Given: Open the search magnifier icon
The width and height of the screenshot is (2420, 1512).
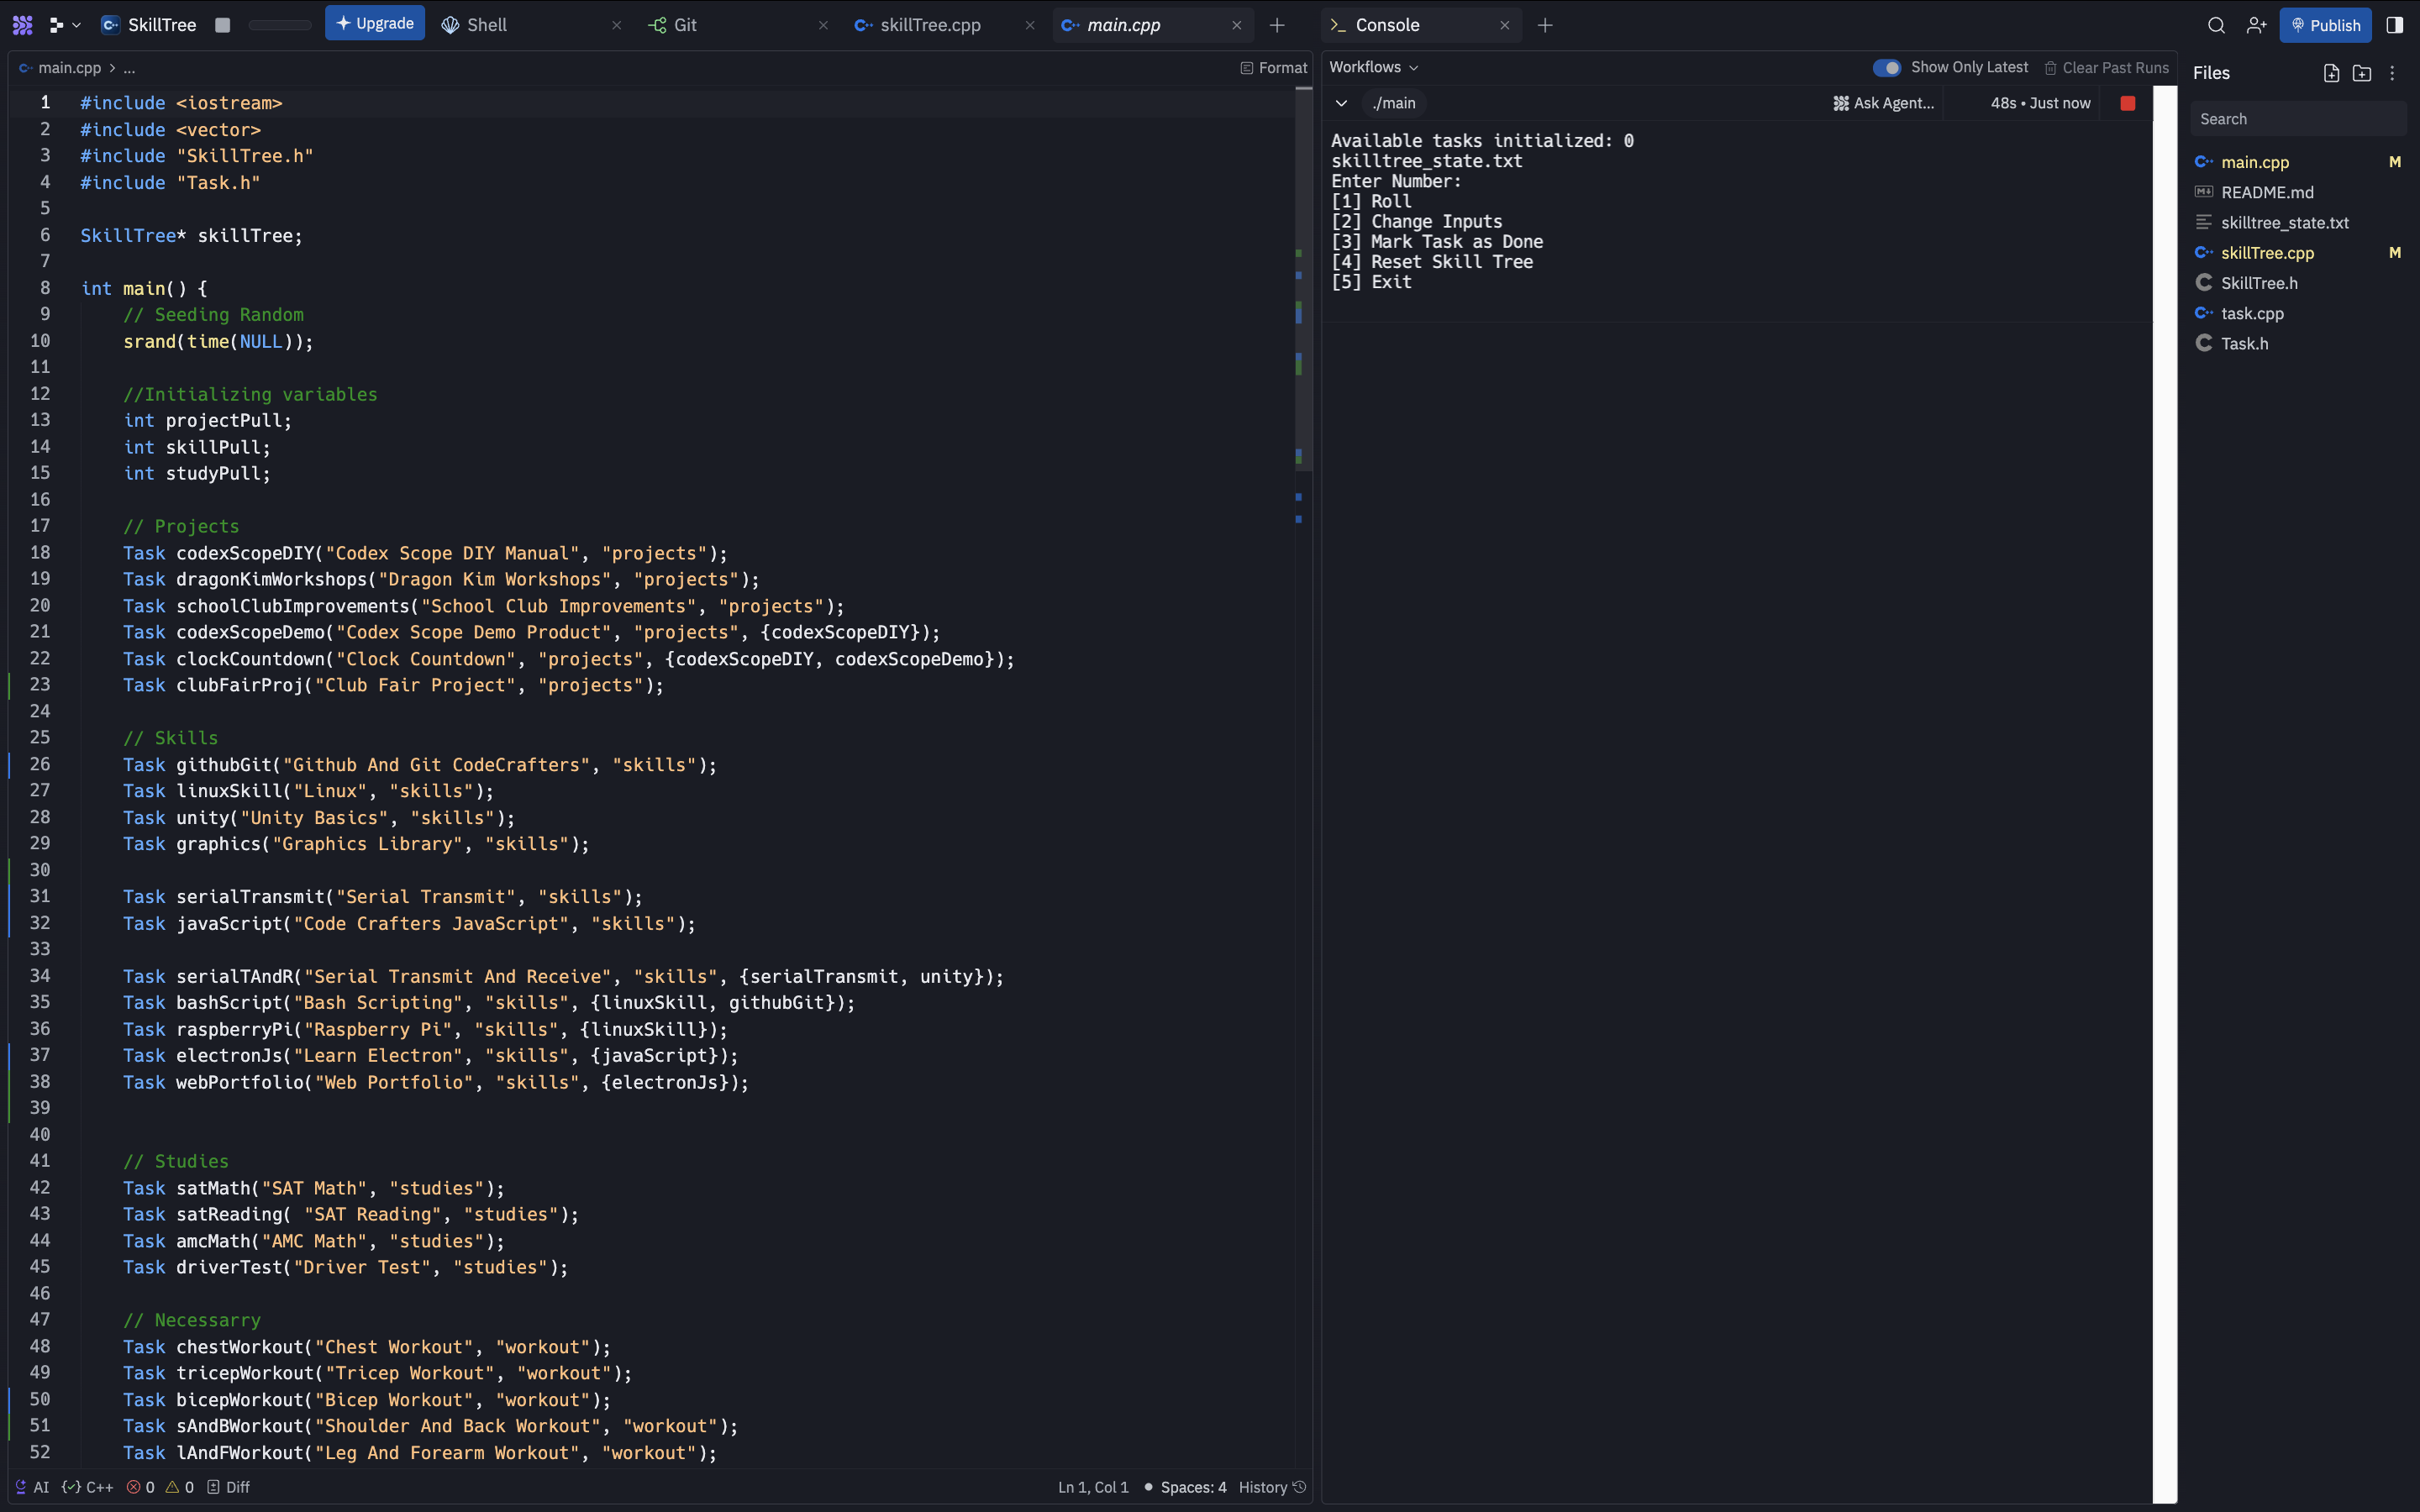Looking at the screenshot, I should [x=2216, y=25].
